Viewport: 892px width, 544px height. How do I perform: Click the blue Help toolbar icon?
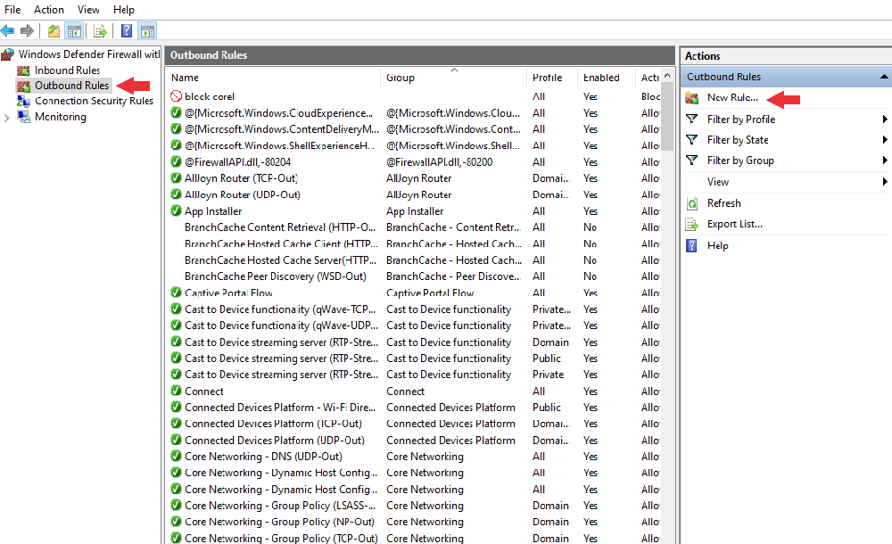tap(127, 30)
